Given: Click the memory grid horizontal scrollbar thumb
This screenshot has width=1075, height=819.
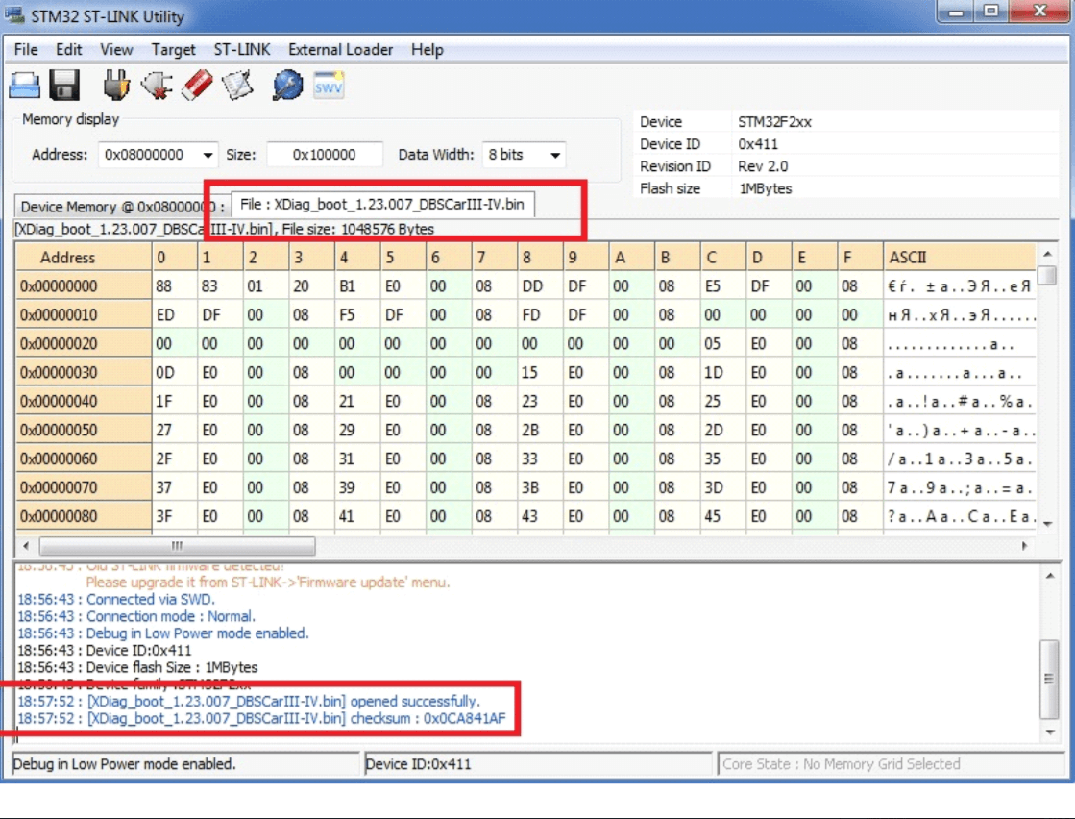Looking at the screenshot, I should tap(178, 546).
